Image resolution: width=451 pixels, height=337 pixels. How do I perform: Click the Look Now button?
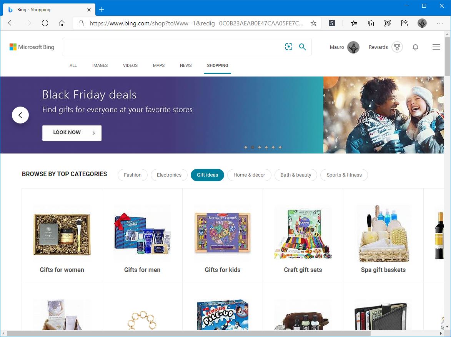coord(72,133)
